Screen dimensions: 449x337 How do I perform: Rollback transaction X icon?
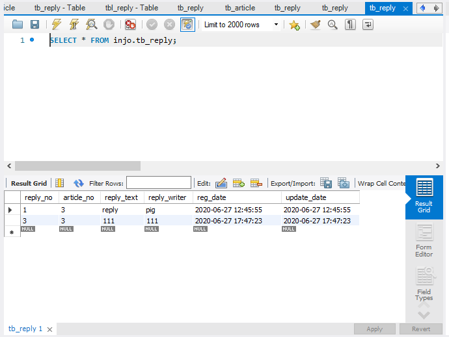170,25
